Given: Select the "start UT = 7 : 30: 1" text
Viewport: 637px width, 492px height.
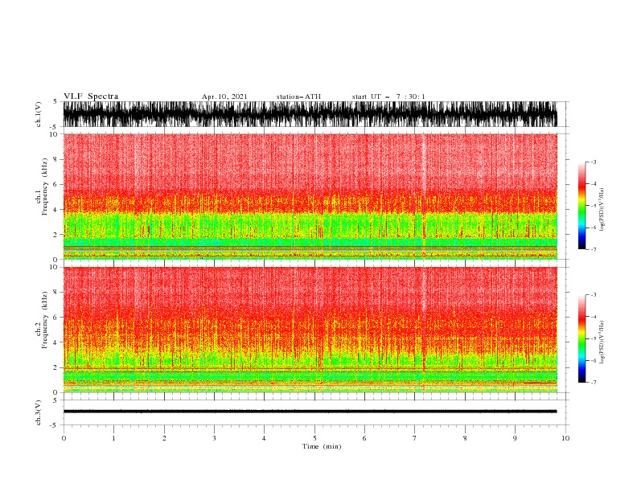Looking at the screenshot, I should coord(388,96).
